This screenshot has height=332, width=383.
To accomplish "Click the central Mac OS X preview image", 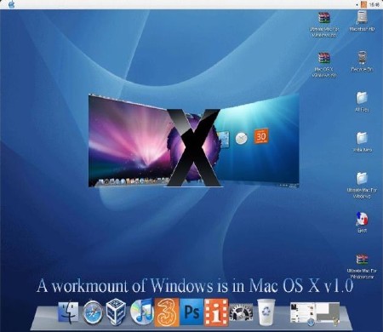I will [x=194, y=140].
